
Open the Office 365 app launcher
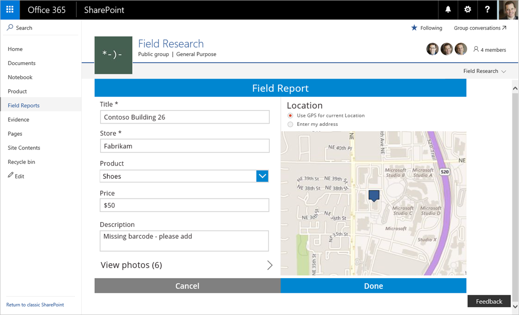(9, 9)
